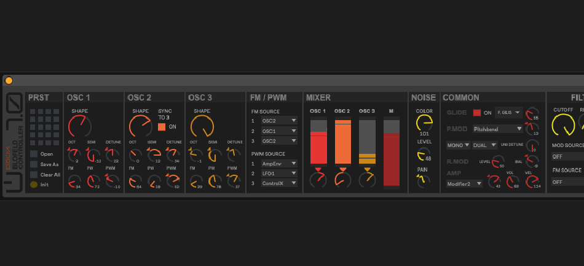Click the Filter CUTOFF knob
The height and width of the screenshot is (266, 584).
pyautogui.click(x=564, y=125)
